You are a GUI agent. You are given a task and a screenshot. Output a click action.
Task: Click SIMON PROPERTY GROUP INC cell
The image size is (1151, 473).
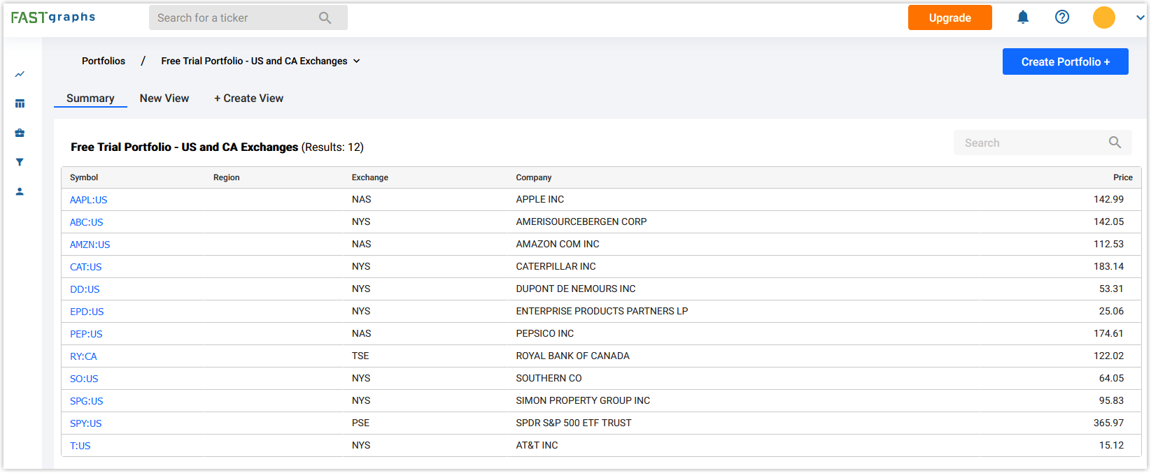[x=584, y=400]
